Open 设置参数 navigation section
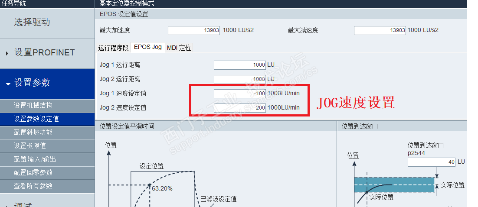Screen dimensions: 478x207 (x=47, y=84)
